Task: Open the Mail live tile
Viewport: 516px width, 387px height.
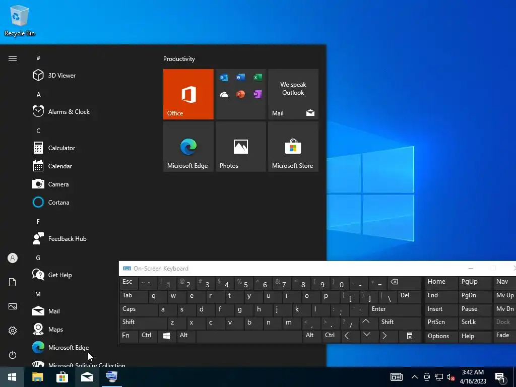Action: click(293, 94)
